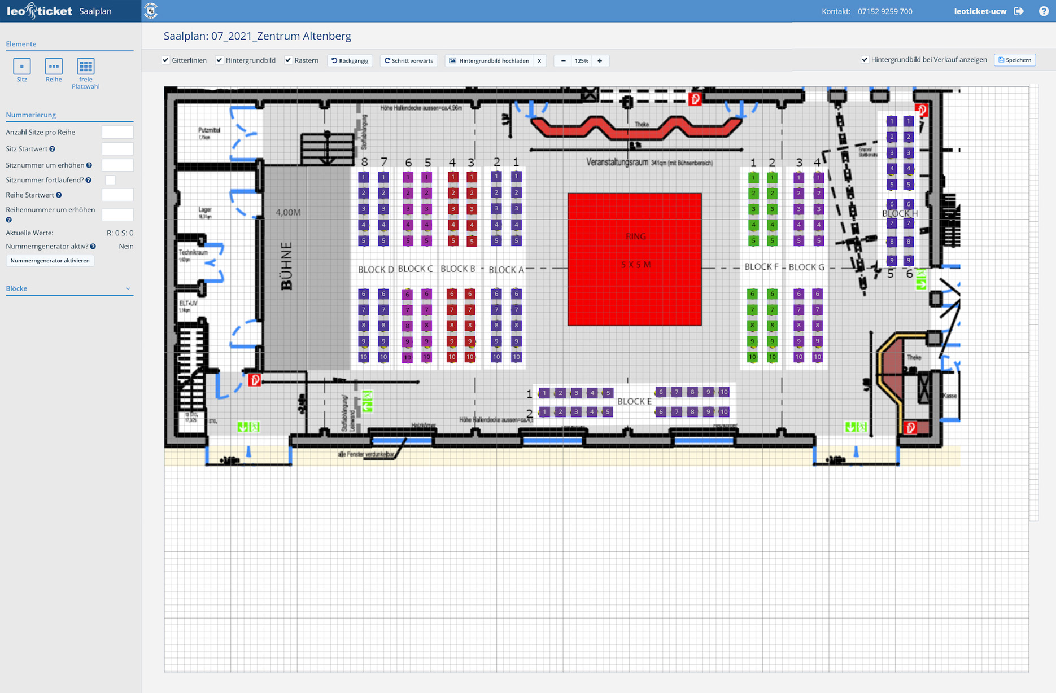Image resolution: width=1056 pixels, height=693 pixels.
Task: Click Nummerngenerator aktivieren button
Action: 50,261
